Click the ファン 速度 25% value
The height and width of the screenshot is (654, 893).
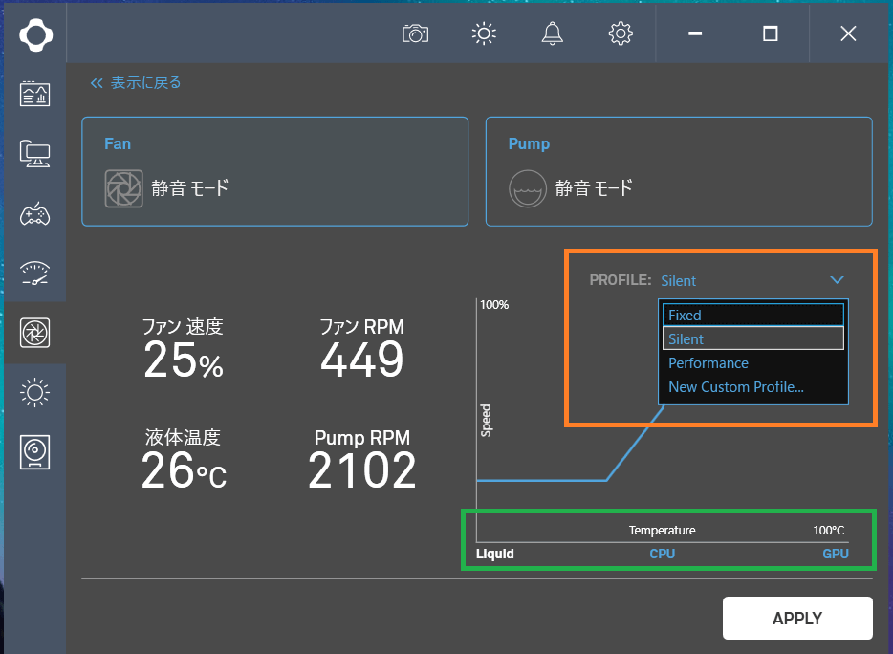tap(184, 360)
